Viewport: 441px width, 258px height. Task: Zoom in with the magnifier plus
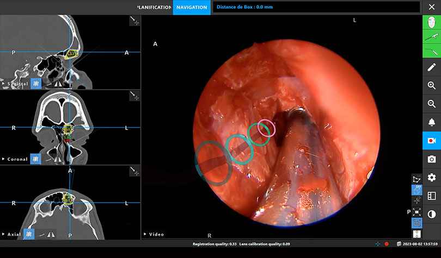click(x=432, y=85)
